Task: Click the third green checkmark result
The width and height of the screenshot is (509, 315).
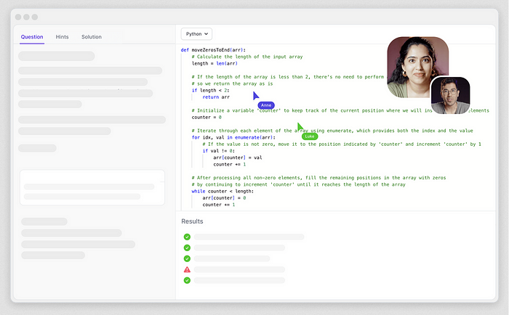Action: point(187,258)
